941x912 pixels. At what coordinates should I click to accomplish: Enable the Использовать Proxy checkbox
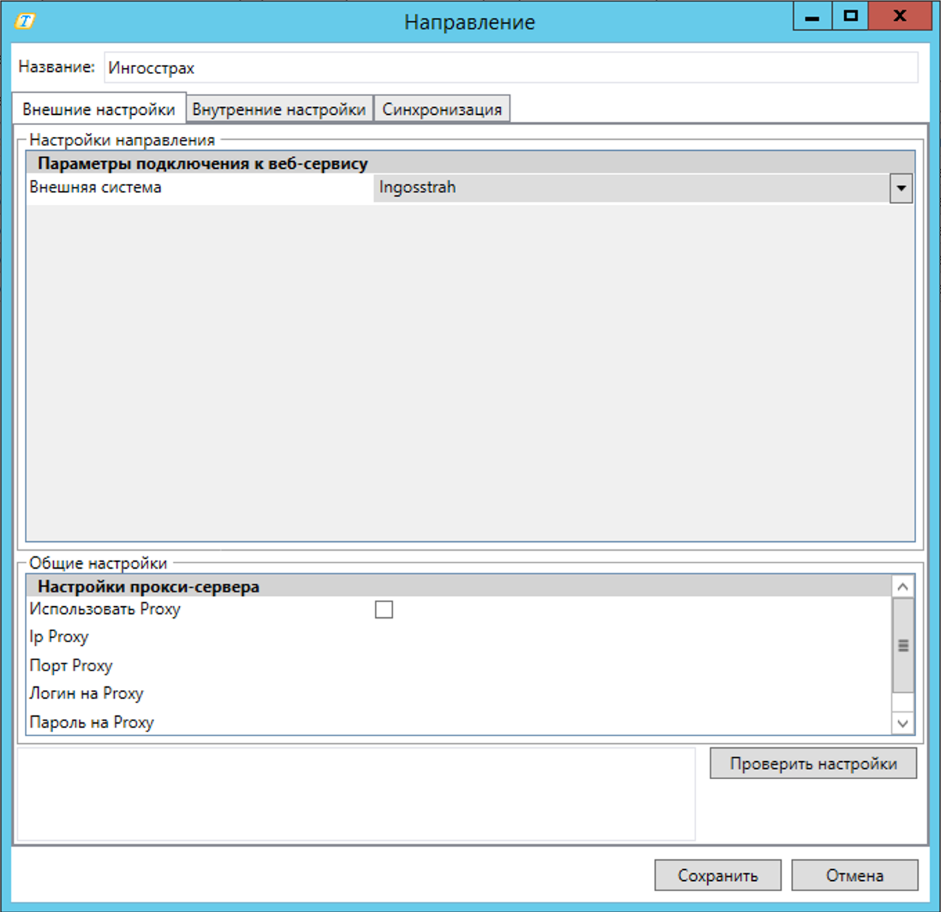click(384, 610)
